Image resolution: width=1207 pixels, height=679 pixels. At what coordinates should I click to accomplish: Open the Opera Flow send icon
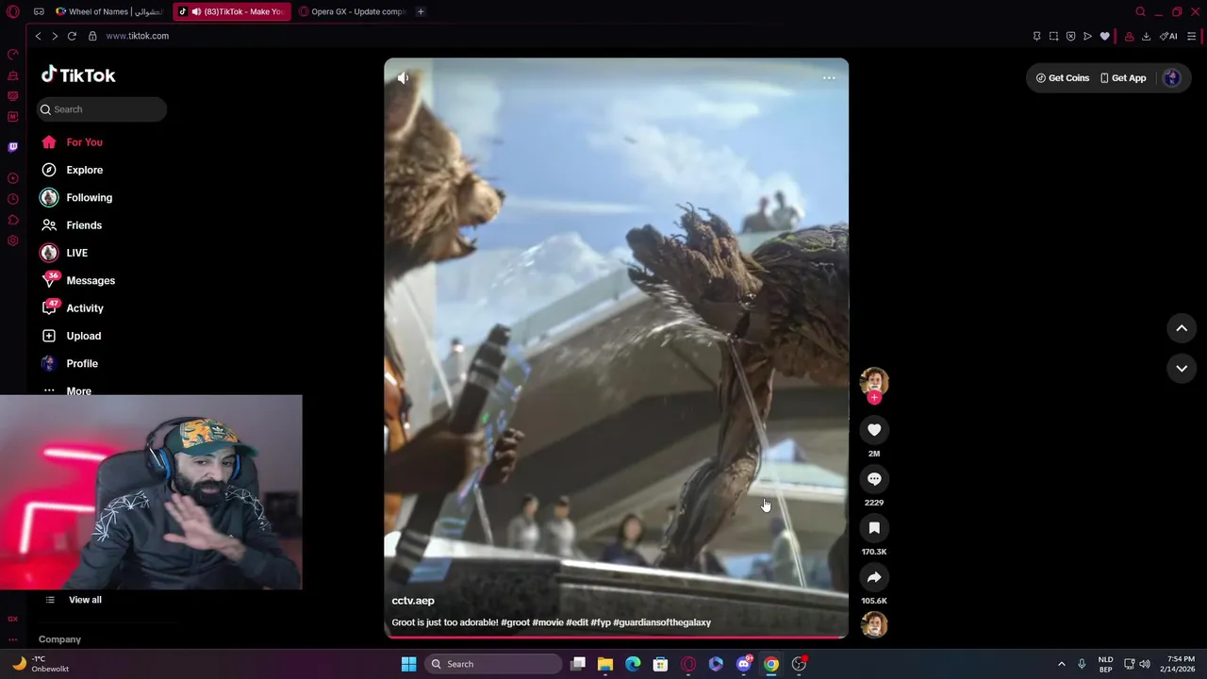1088,37
